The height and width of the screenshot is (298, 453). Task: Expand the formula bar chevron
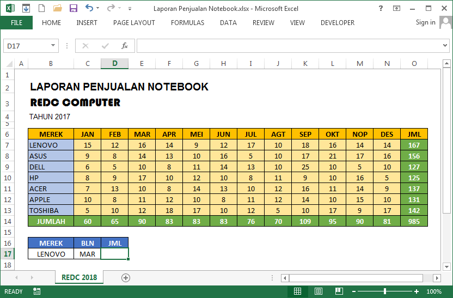click(x=445, y=45)
